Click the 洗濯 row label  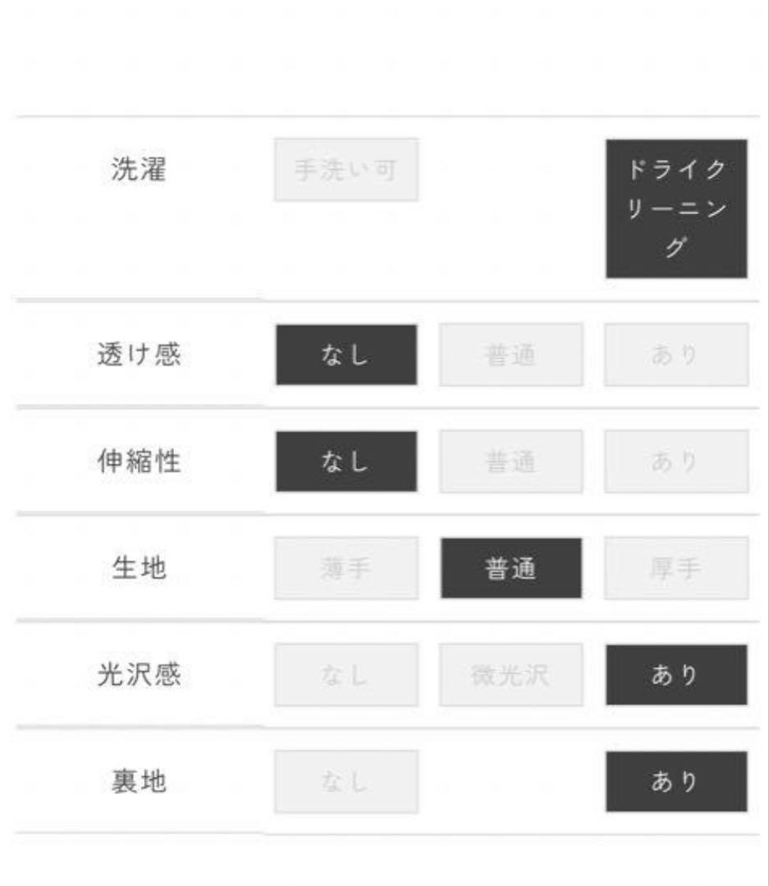point(139,170)
